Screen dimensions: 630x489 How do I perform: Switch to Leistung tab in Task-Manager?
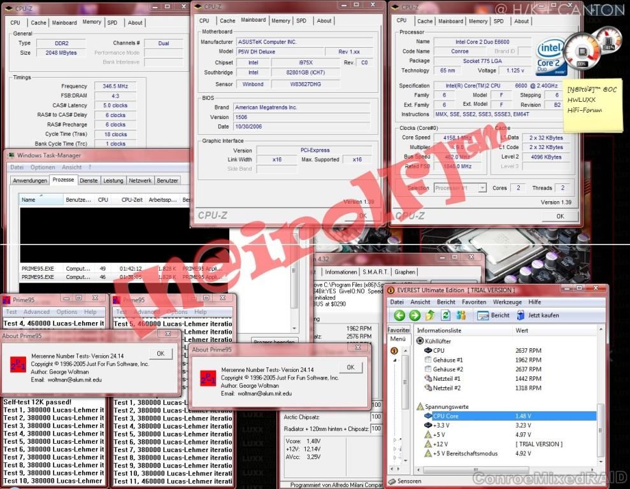(113, 181)
